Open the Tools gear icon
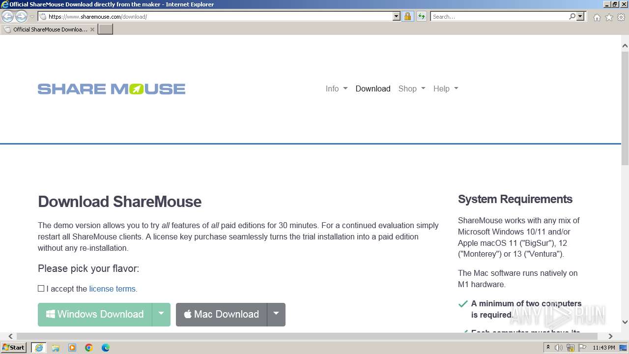 [x=621, y=17]
